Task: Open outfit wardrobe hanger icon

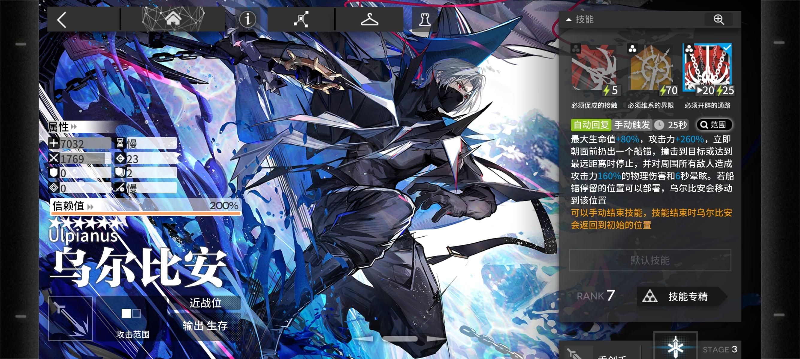Action: click(369, 19)
